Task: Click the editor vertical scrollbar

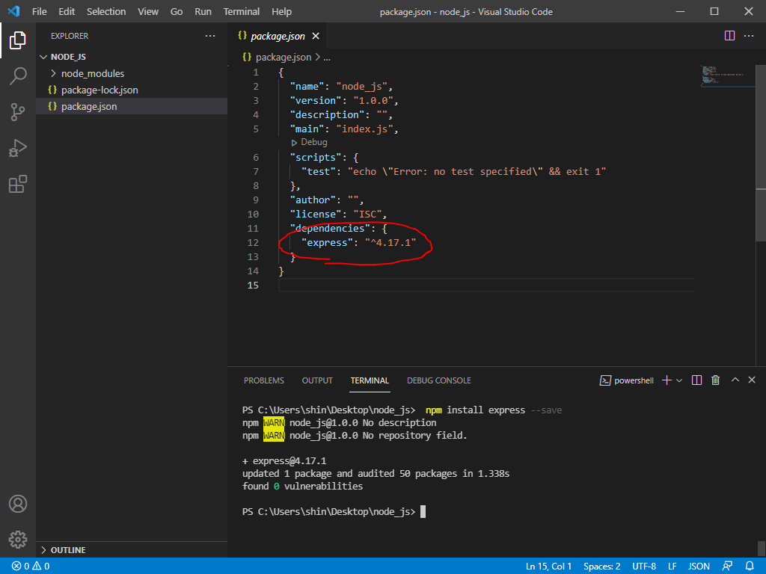Action: [761, 153]
